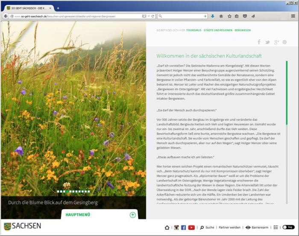Click the Facebook icon in the footer bar
Screen dimensions: 299x236
(x=184, y=227)
